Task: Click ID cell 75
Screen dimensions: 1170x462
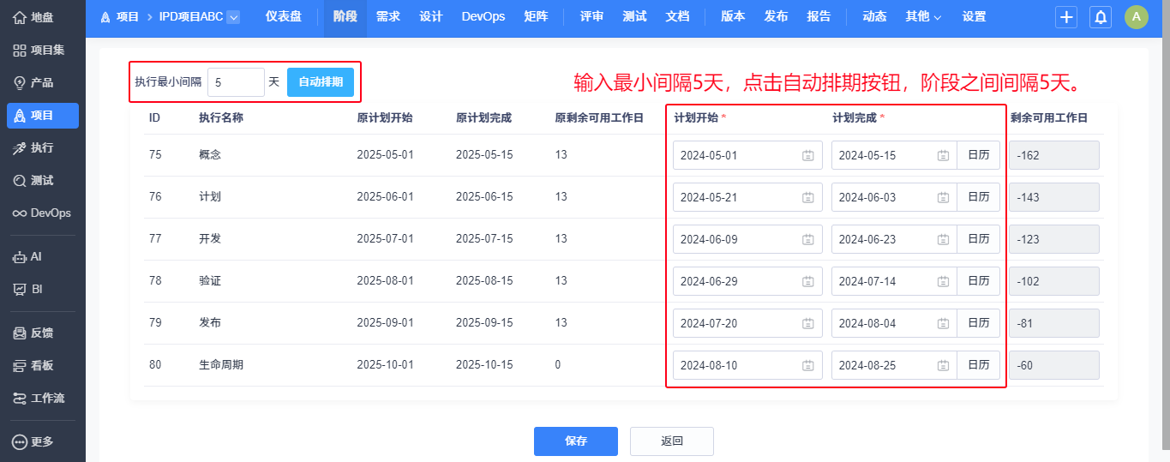Action: 155,154
